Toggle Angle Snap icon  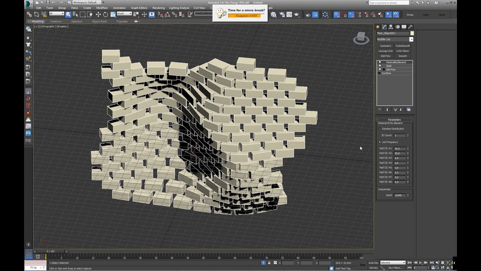pos(168,14)
